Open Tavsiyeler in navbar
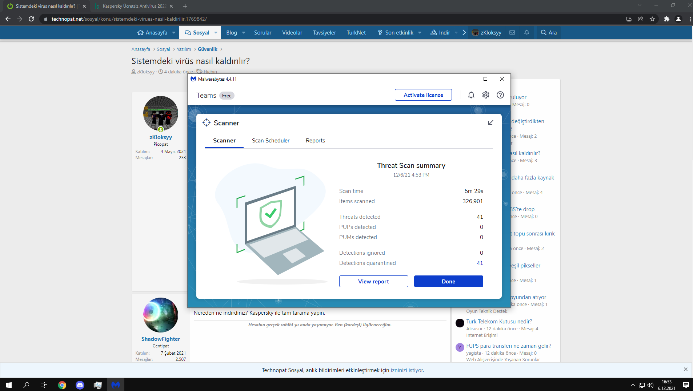This screenshot has width=693, height=391. (324, 33)
